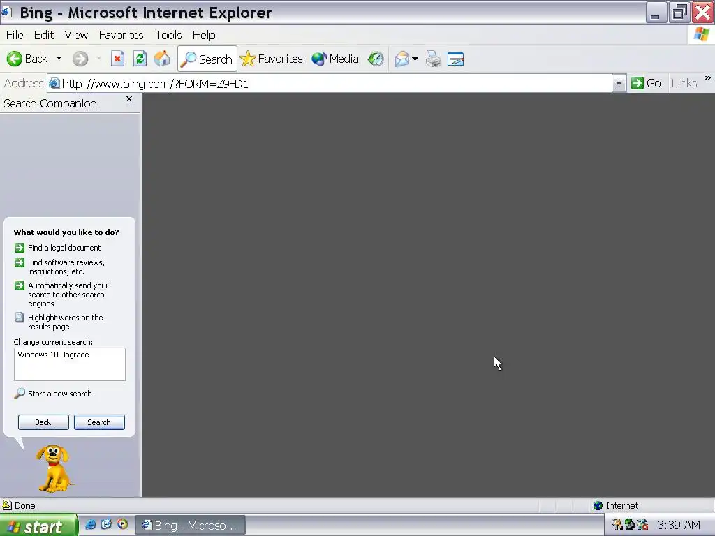The height and width of the screenshot is (536, 715).
Task: Choose Highlight words on the results page
Action: [65, 322]
